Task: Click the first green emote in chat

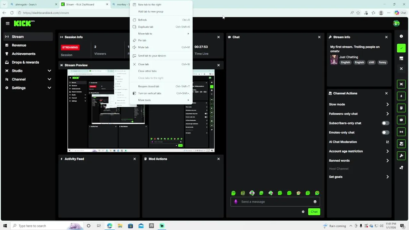Action: (233, 193)
